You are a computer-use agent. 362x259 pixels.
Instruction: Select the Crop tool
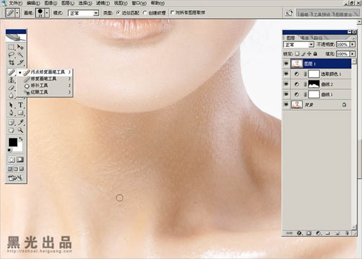pos(11,63)
